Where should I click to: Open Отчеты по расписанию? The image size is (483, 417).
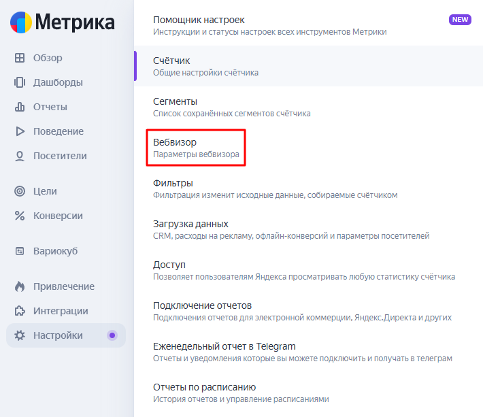coord(309,393)
